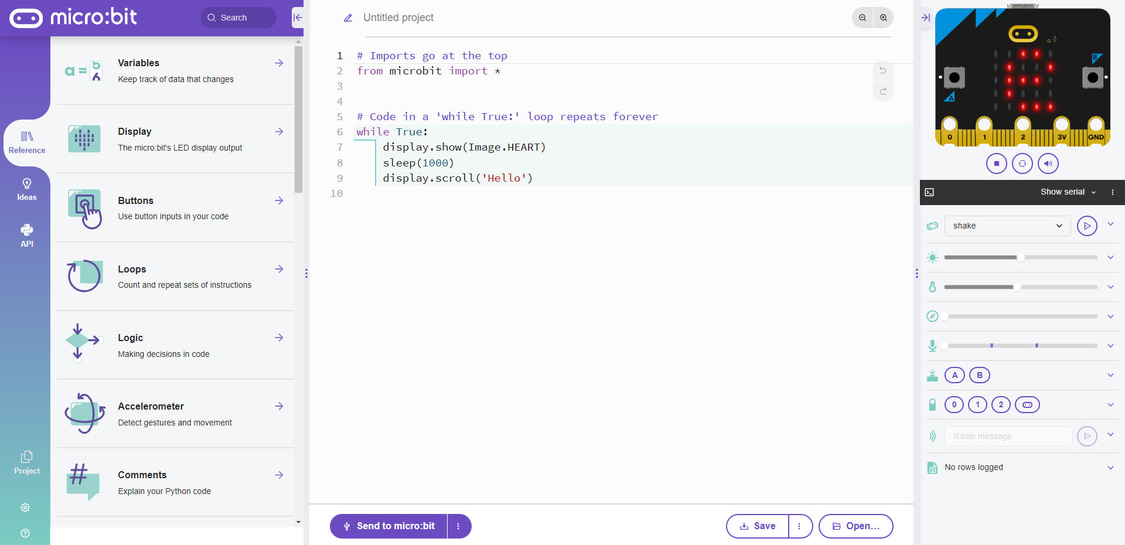Activate simulator pin 2
Screen dimensions: 1125x545
[1001, 404]
